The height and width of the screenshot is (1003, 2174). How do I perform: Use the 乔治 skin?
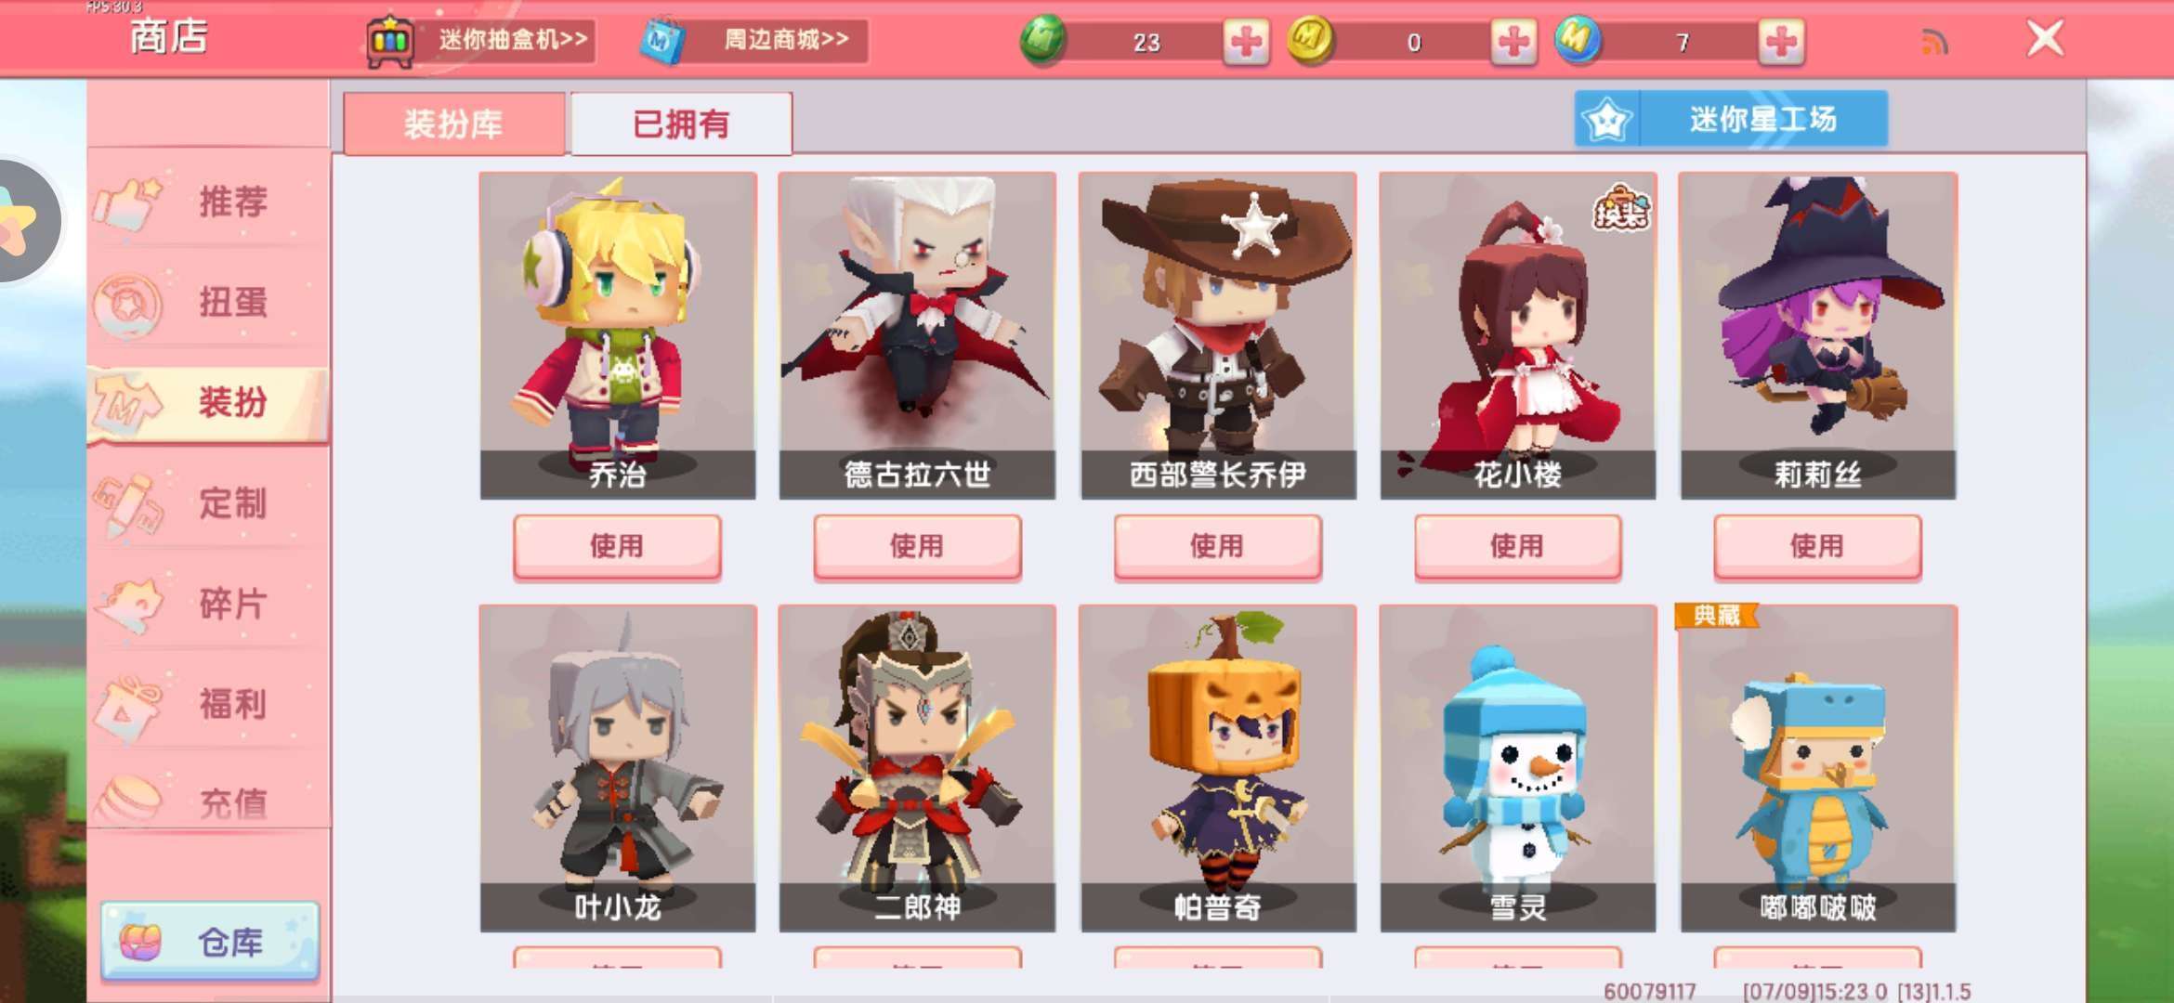pos(617,546)
